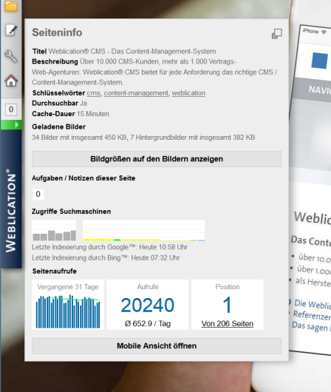The width and height of the screenshot is (331, 392).
Task: Open keyword link weblication
Action: pos(188,93)
